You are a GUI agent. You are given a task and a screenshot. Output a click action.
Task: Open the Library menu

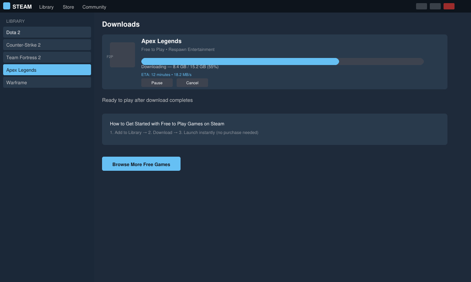tap(46, 7)
